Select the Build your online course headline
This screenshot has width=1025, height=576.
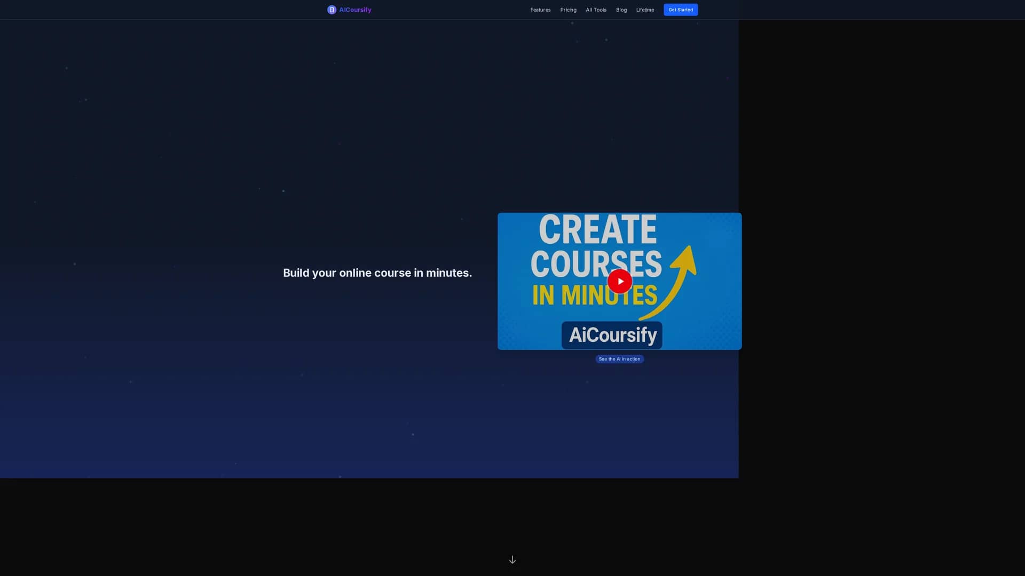click(x=377, y=273)
